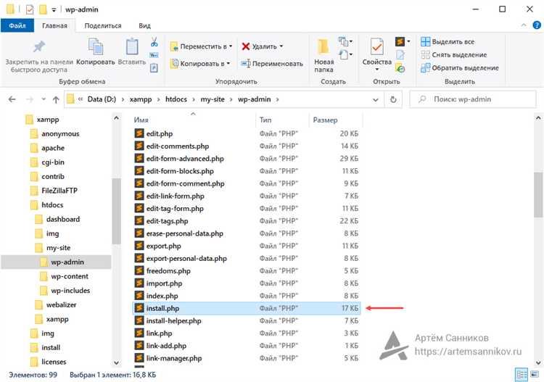Click the Копировать copy icon
544x382 pixels.
click(96, 47)
